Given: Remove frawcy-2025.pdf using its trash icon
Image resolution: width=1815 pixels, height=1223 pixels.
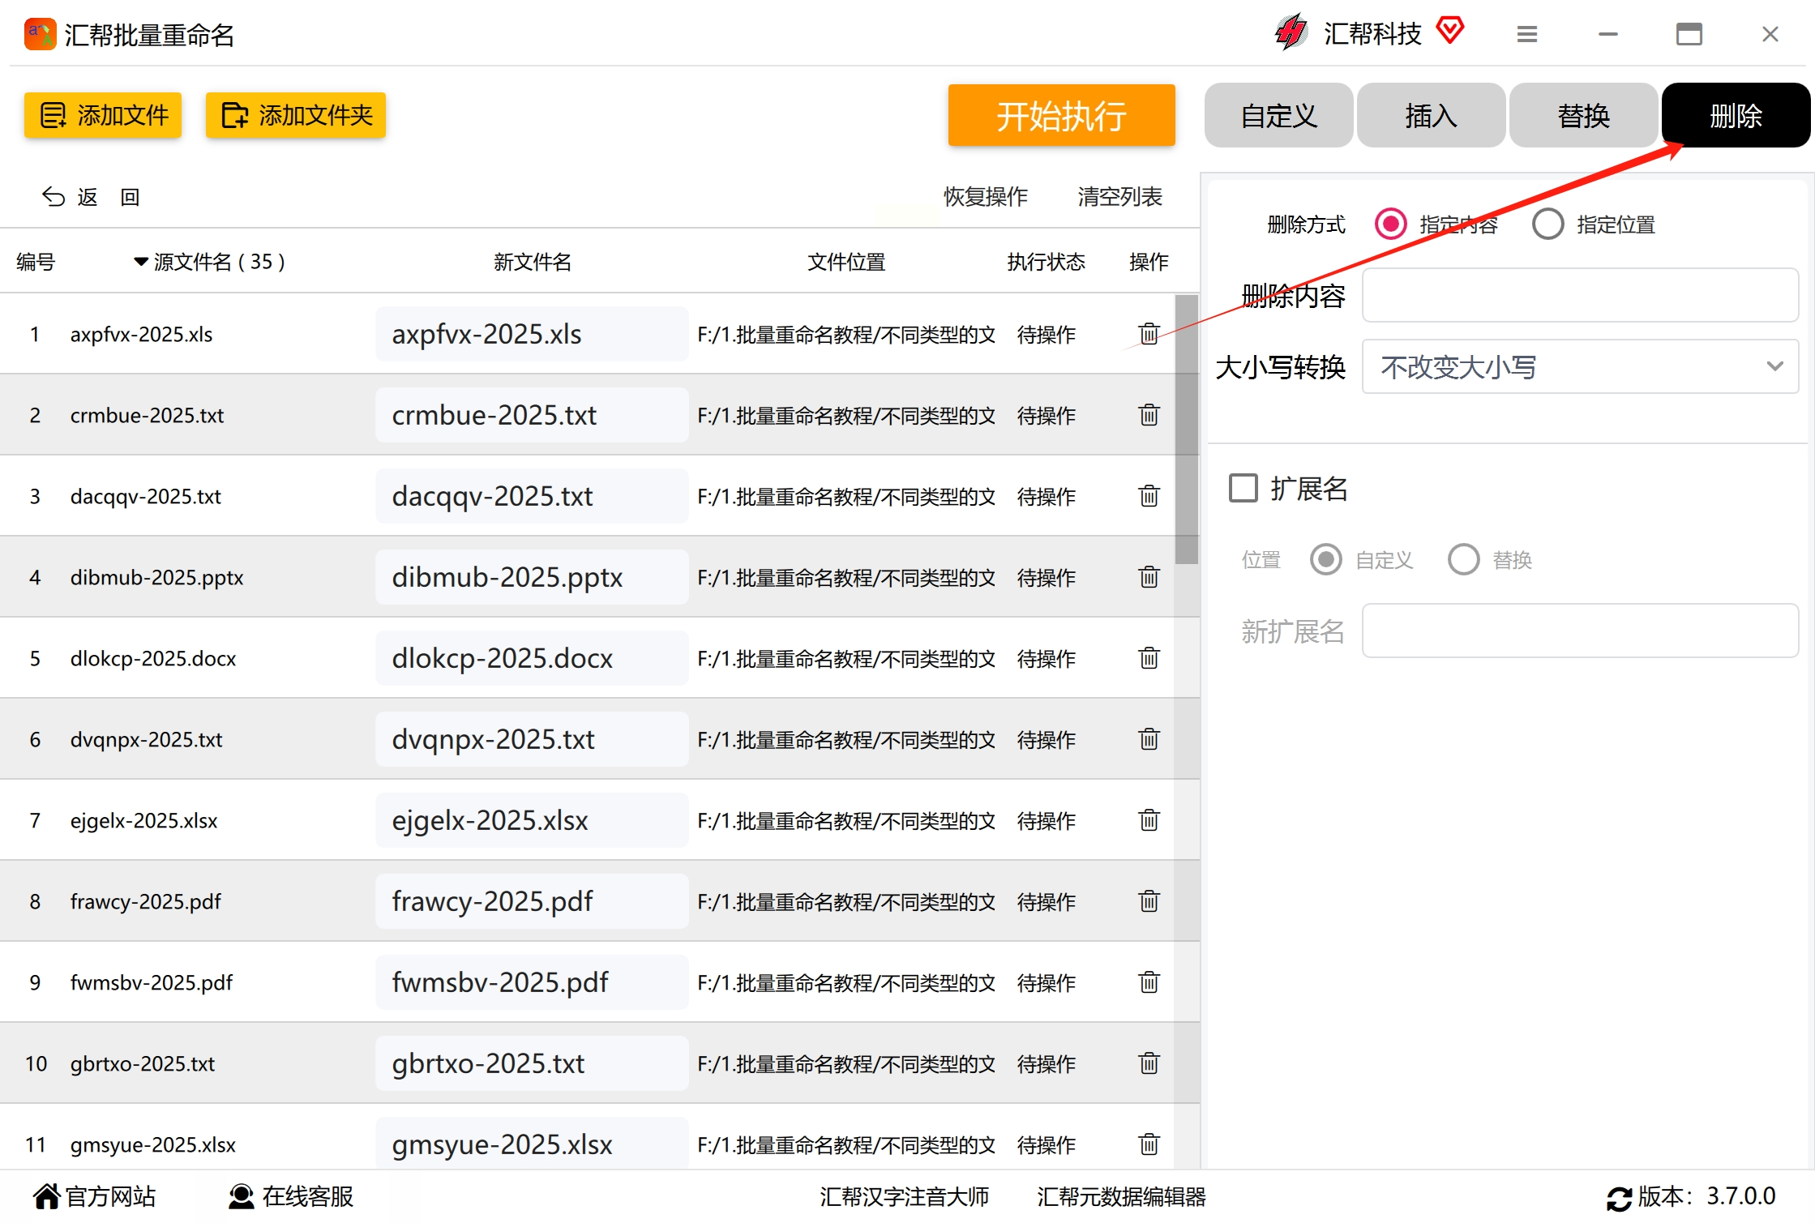Looking at the screenshot, I should (x=1149, y=901).
